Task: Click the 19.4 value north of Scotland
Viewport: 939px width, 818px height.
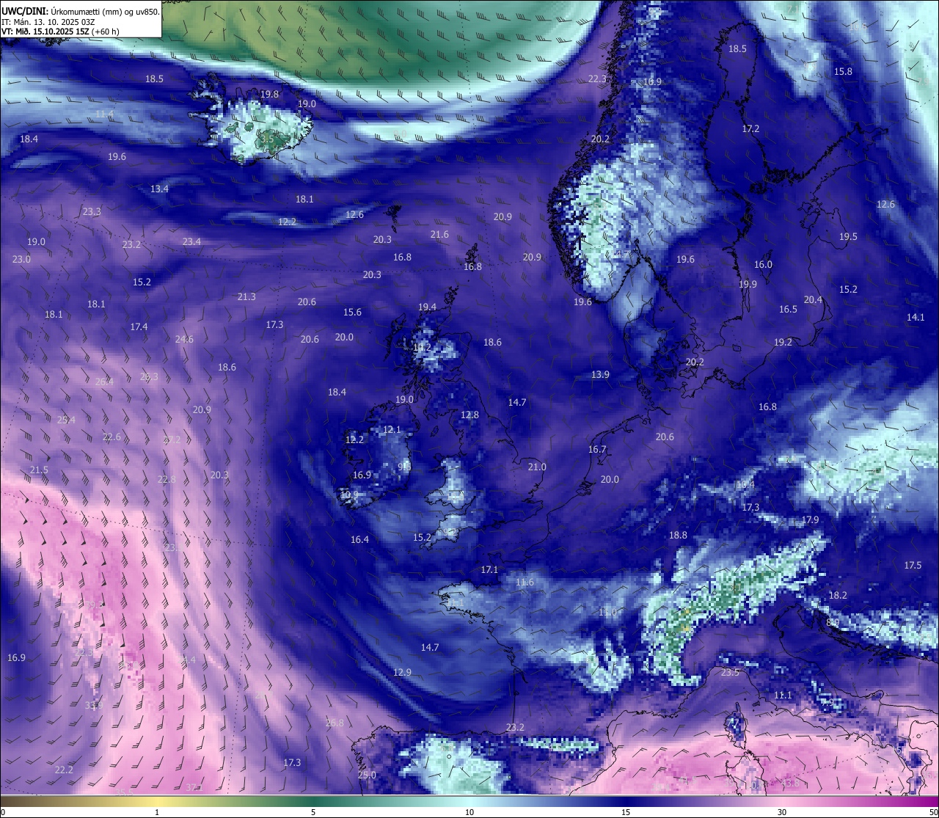Action: click(427, 307)
